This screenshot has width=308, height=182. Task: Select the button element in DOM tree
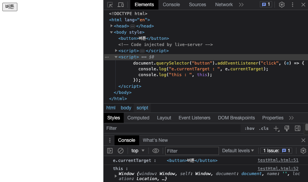[143, 38]
